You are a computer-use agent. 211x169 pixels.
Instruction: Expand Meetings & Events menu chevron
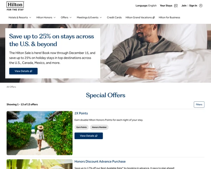click(x=101, y=18)
